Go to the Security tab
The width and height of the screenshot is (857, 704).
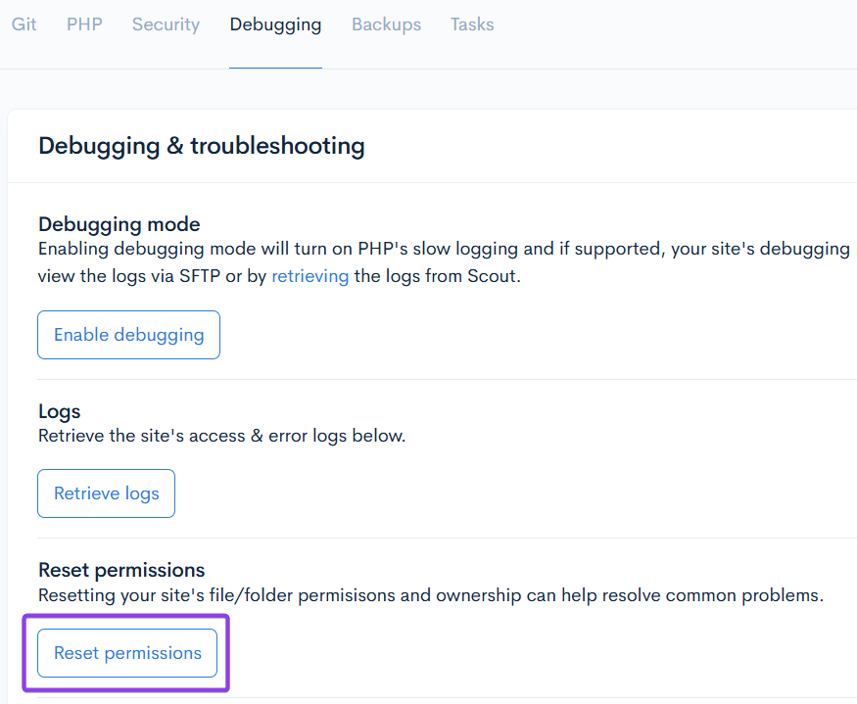(x=166, y=25)
